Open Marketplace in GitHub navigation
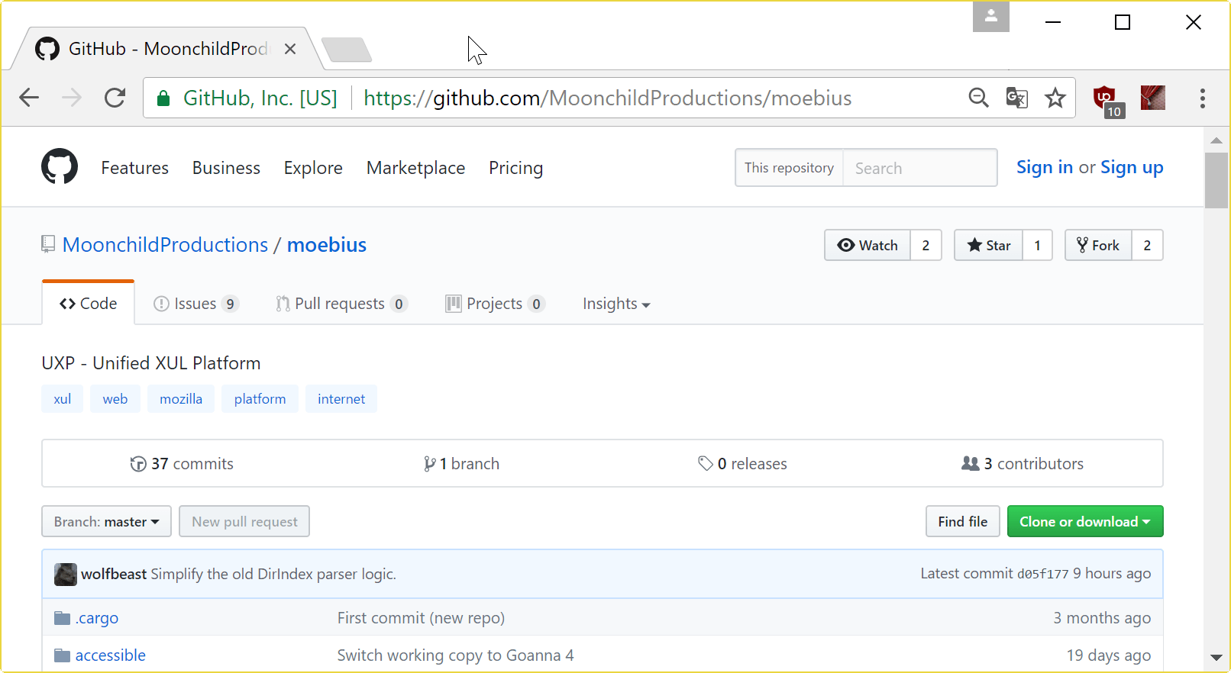This screenshot has width=1231, height=673. [x=416, y=168]
